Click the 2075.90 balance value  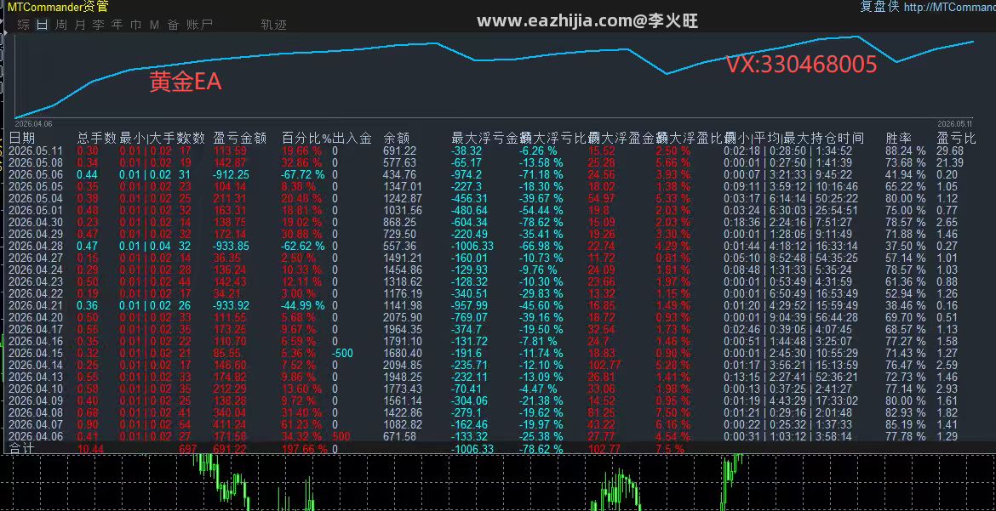(x=403, y=317)
